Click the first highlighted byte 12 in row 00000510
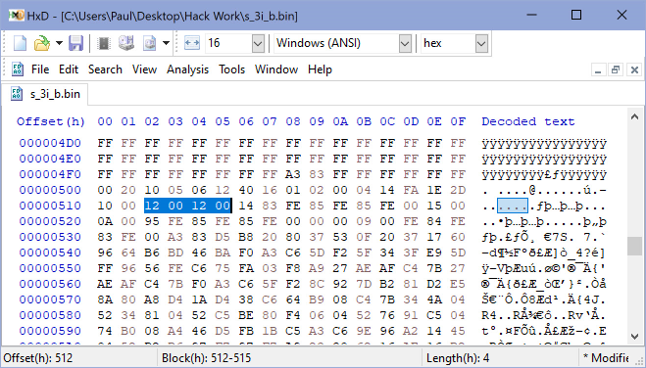Screen dimensions: 646x368 (152, 206)
